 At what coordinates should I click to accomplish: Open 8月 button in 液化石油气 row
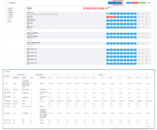pos(132,21)
